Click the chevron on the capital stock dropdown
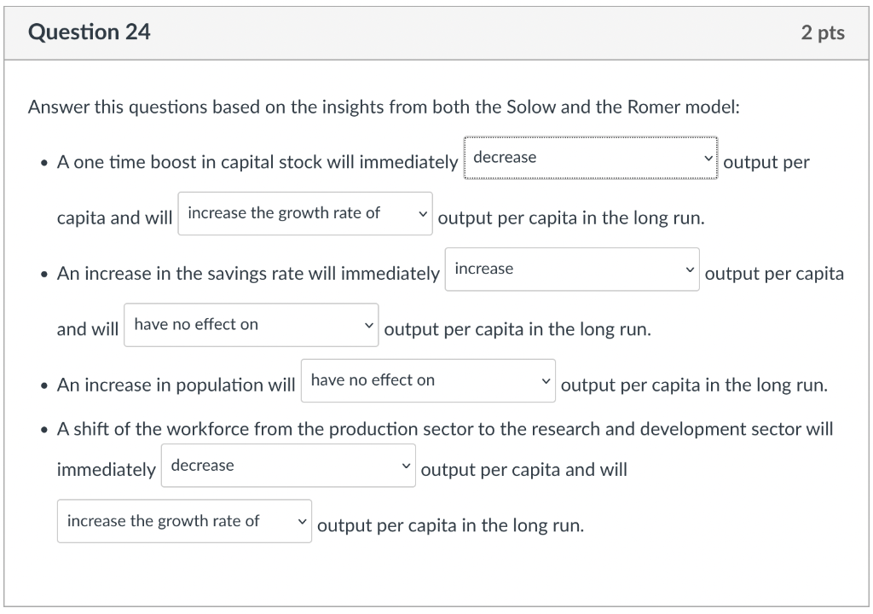The image size is (873, 614). click(708, 158)
